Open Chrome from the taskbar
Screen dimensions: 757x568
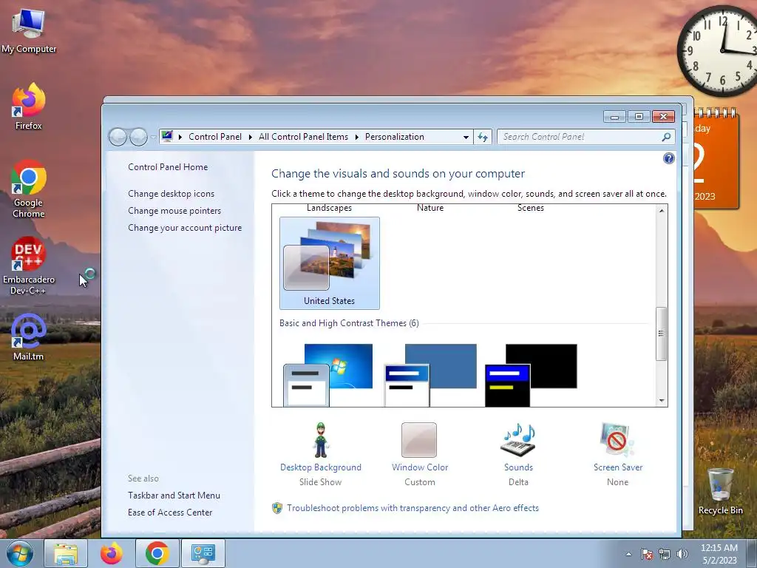(x=157, y=553)
